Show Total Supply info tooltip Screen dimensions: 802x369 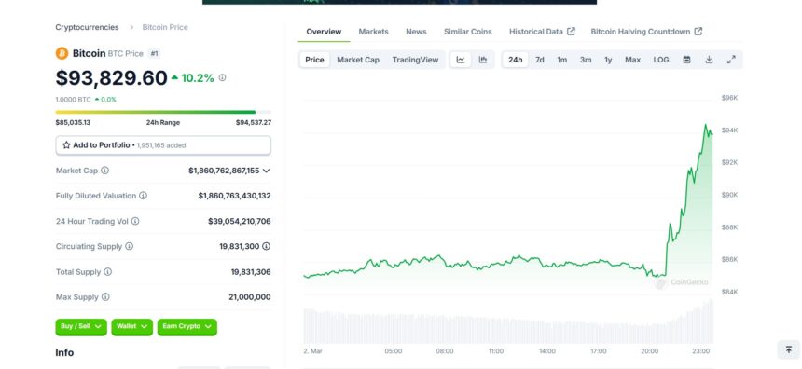point(108,271)
